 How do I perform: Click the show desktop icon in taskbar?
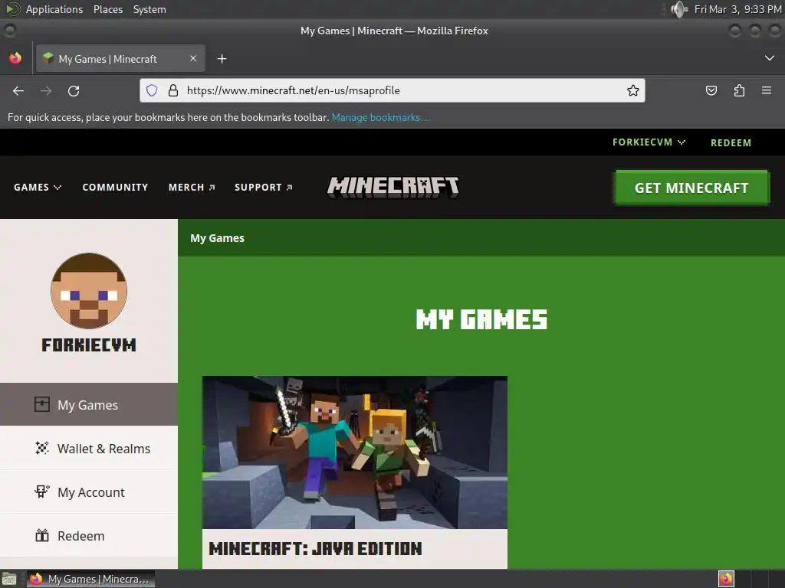pos(9,579)
